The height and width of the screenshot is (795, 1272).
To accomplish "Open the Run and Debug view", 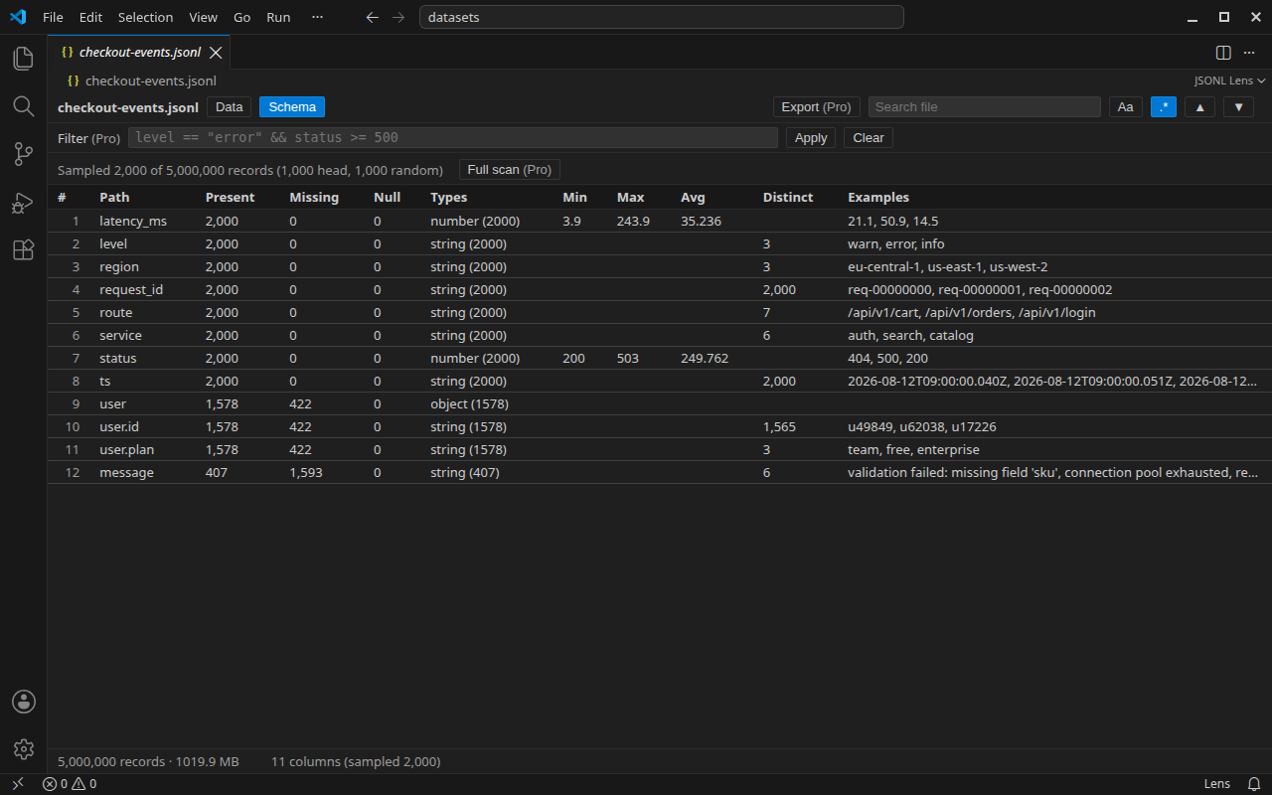I will click(x=23, y=202).
